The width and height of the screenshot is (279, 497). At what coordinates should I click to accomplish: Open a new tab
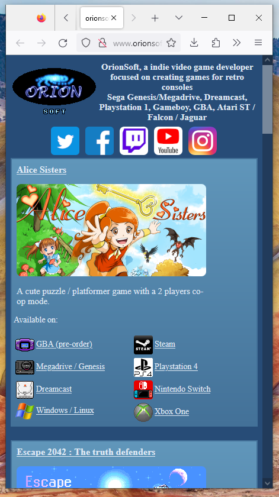point(155,18)
